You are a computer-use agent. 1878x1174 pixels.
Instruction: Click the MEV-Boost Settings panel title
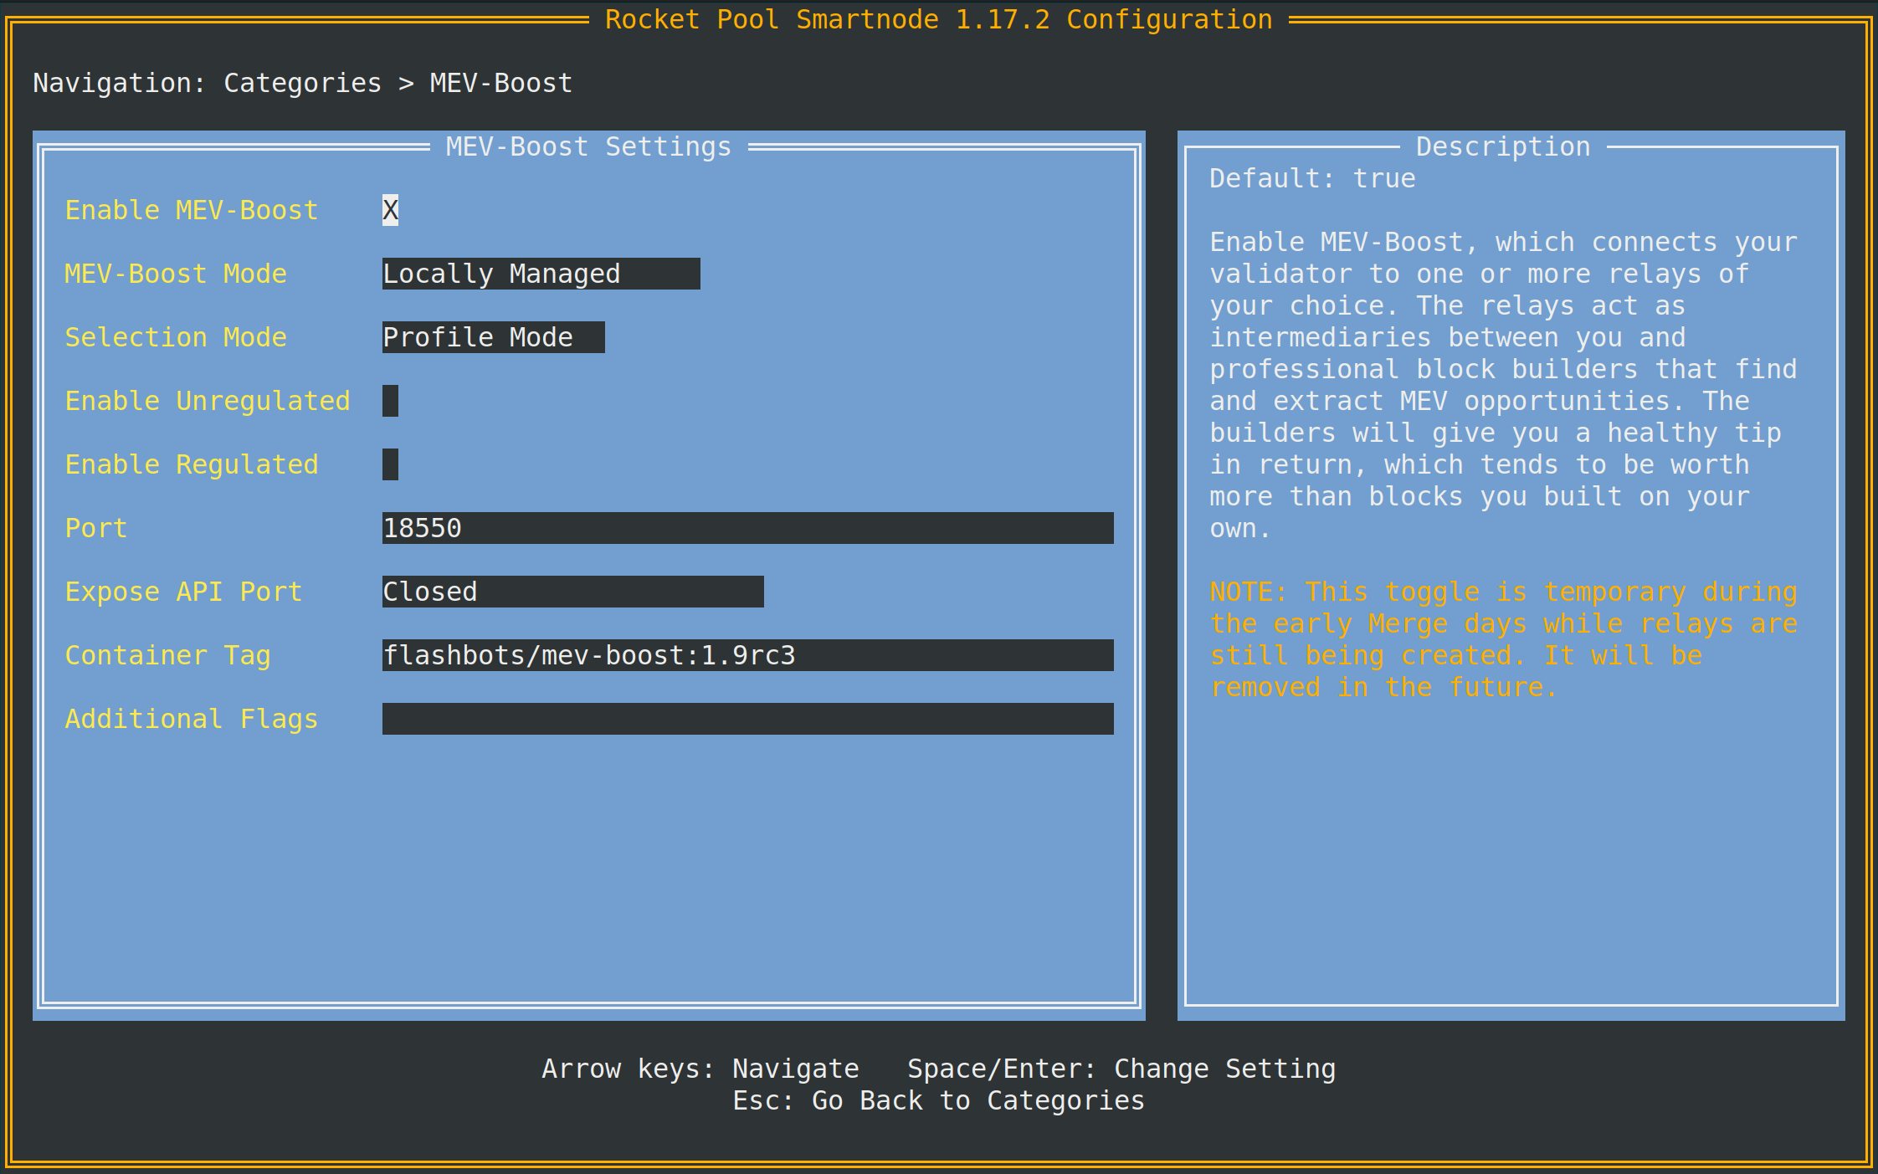588,146
